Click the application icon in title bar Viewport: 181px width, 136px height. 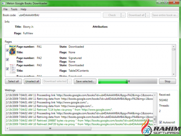4,3
